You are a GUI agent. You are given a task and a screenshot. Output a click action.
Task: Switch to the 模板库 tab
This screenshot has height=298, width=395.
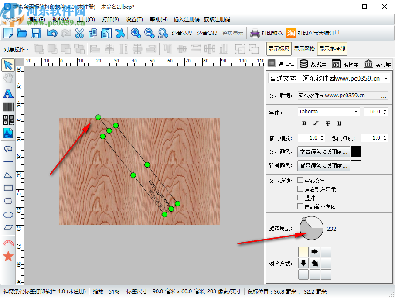346,64
